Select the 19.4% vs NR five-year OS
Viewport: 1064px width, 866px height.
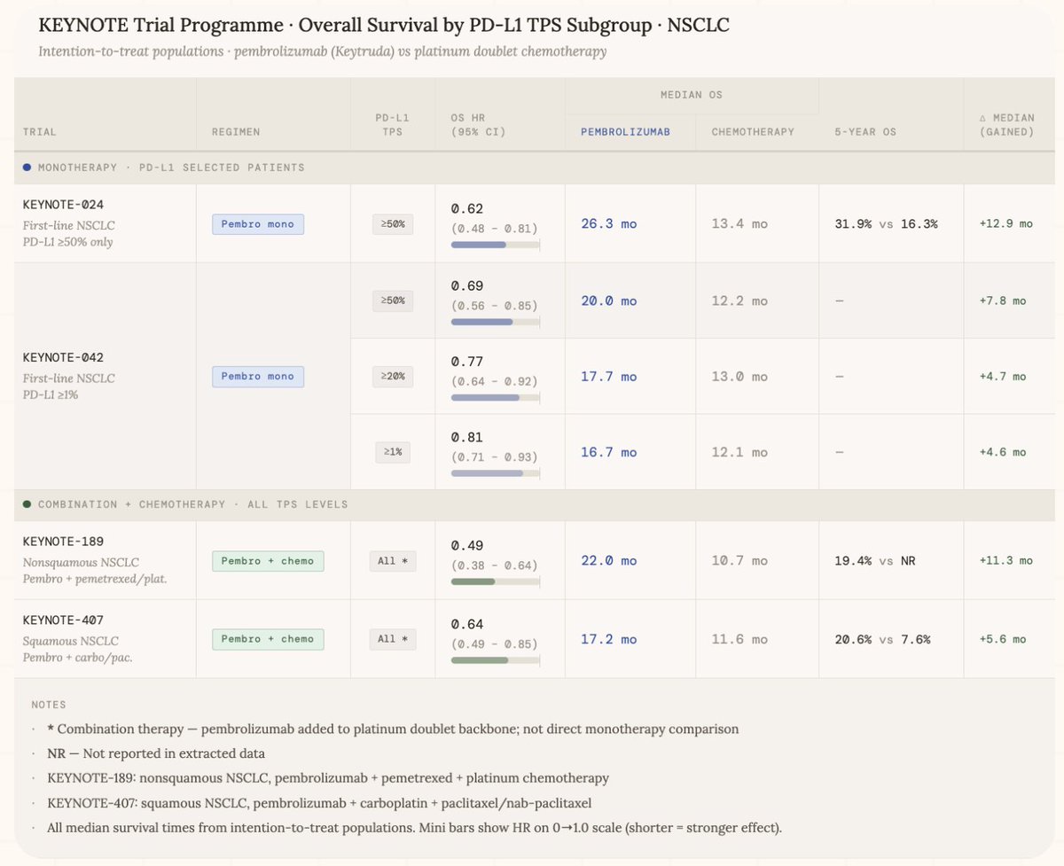(x=873, y=561)
